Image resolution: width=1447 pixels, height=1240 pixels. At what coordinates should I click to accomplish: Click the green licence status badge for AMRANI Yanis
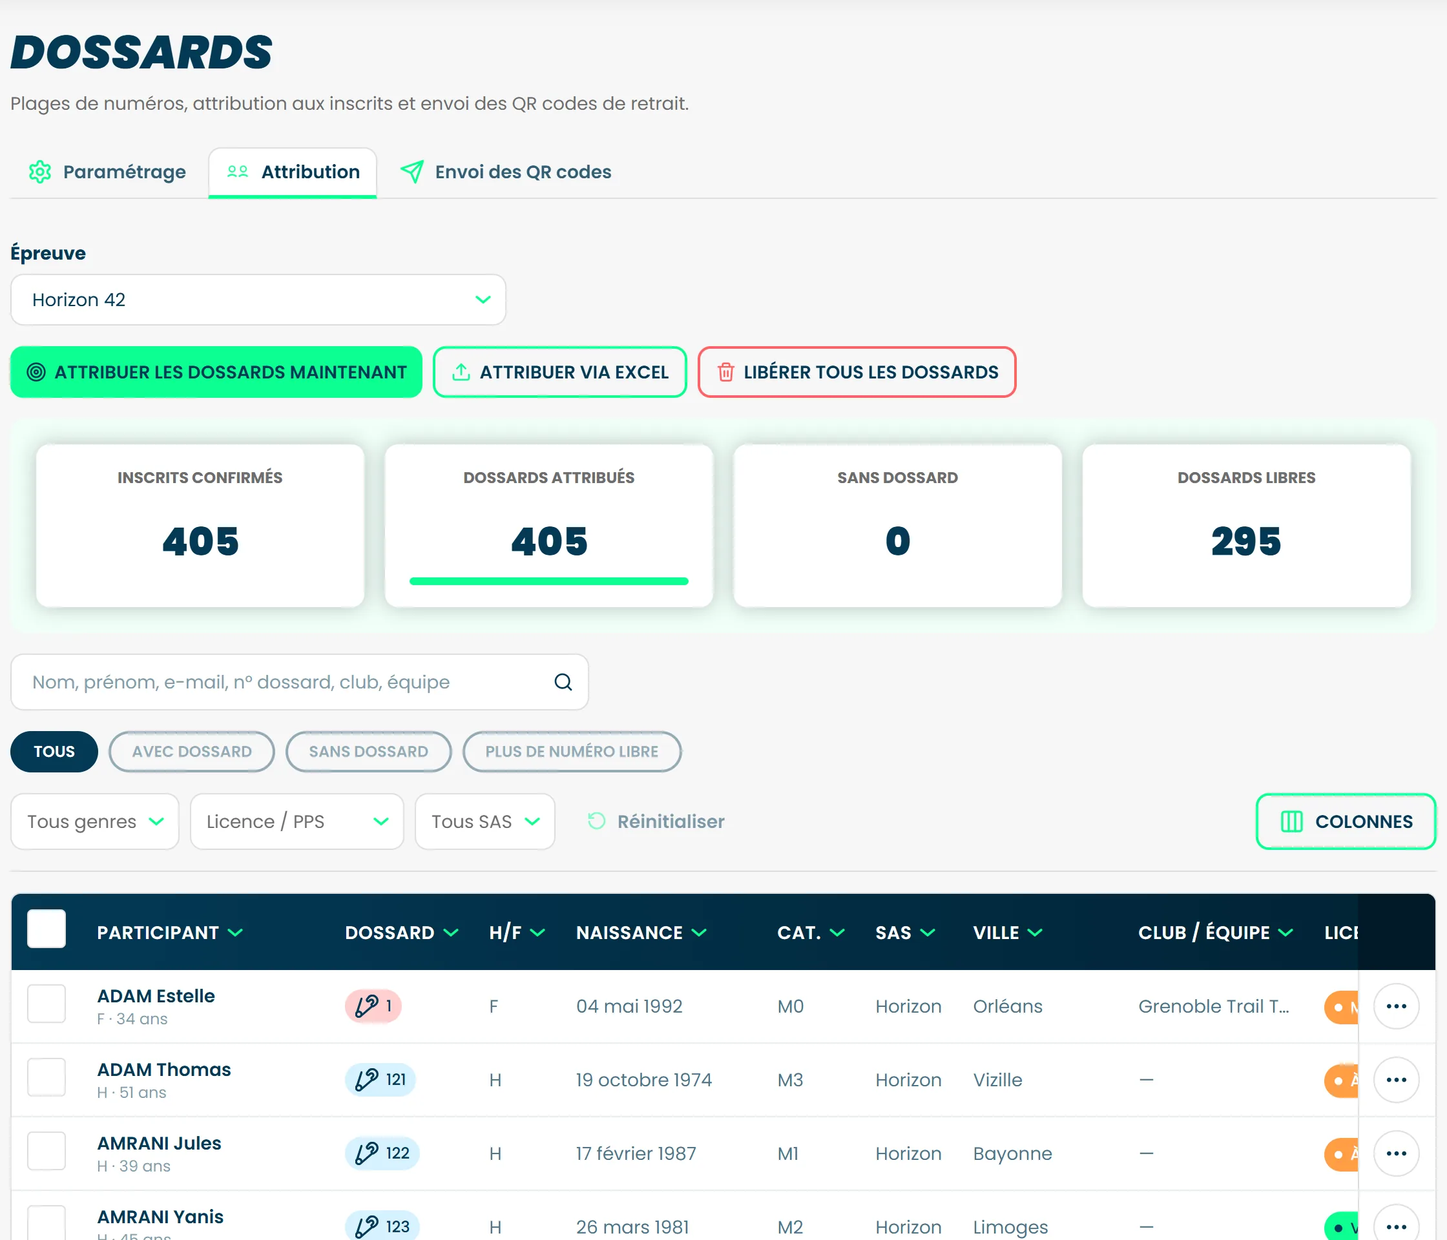(1341, 1226)
